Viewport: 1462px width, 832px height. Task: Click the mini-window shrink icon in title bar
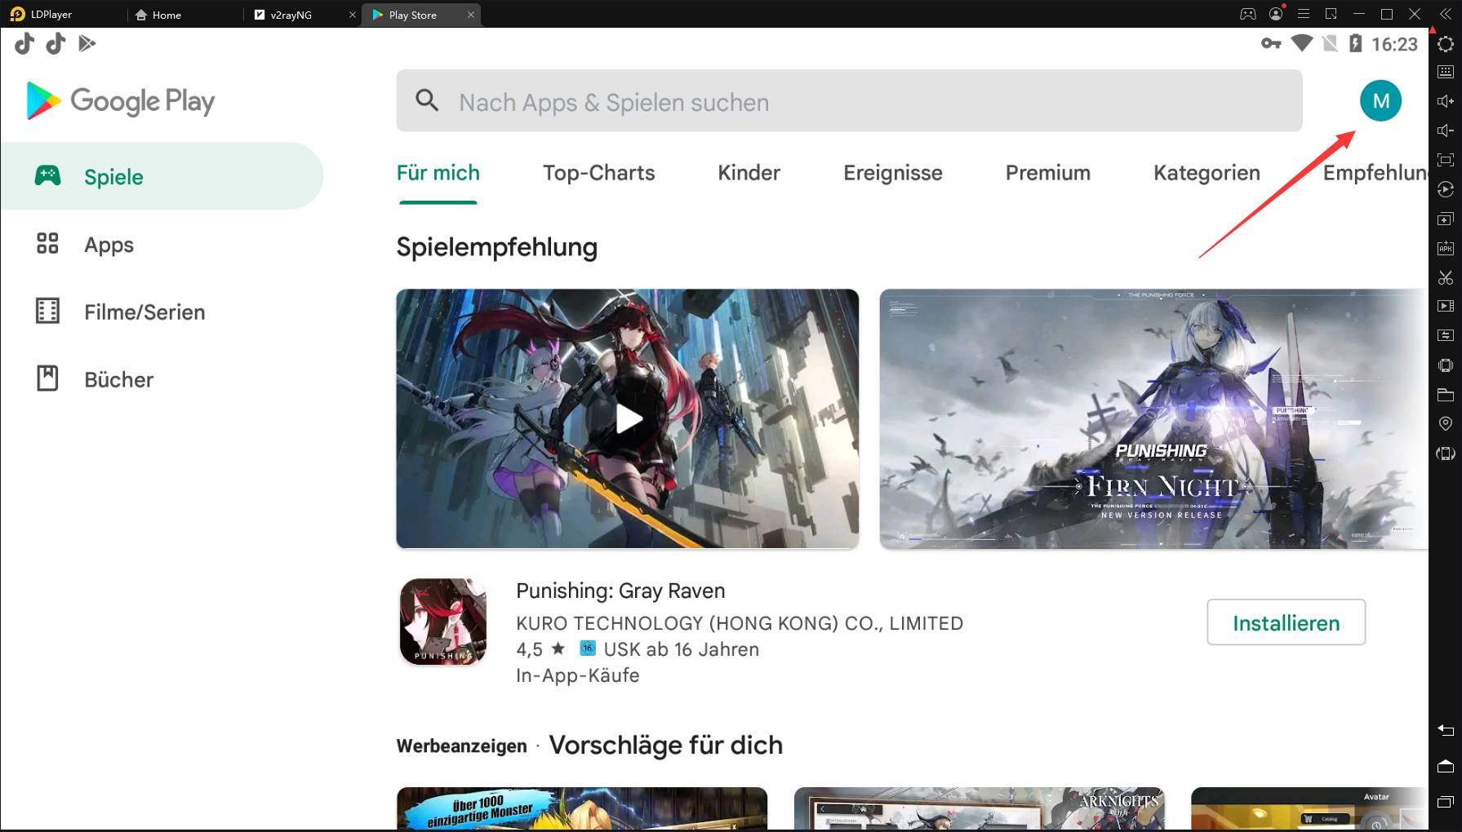(1331, 14)
